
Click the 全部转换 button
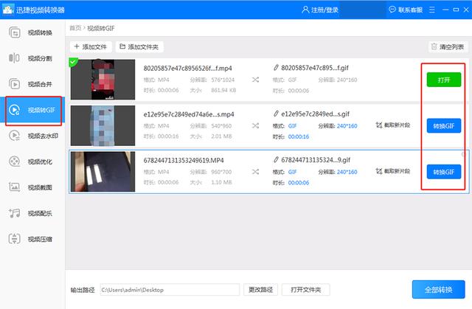(439, 289)
